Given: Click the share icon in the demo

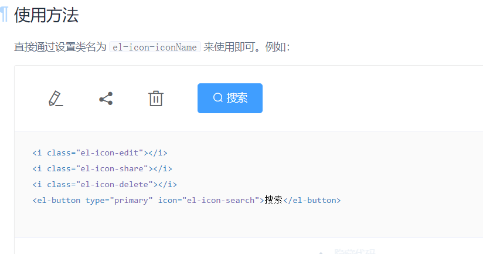Looking at the screenshot, I should pos(106,99).
